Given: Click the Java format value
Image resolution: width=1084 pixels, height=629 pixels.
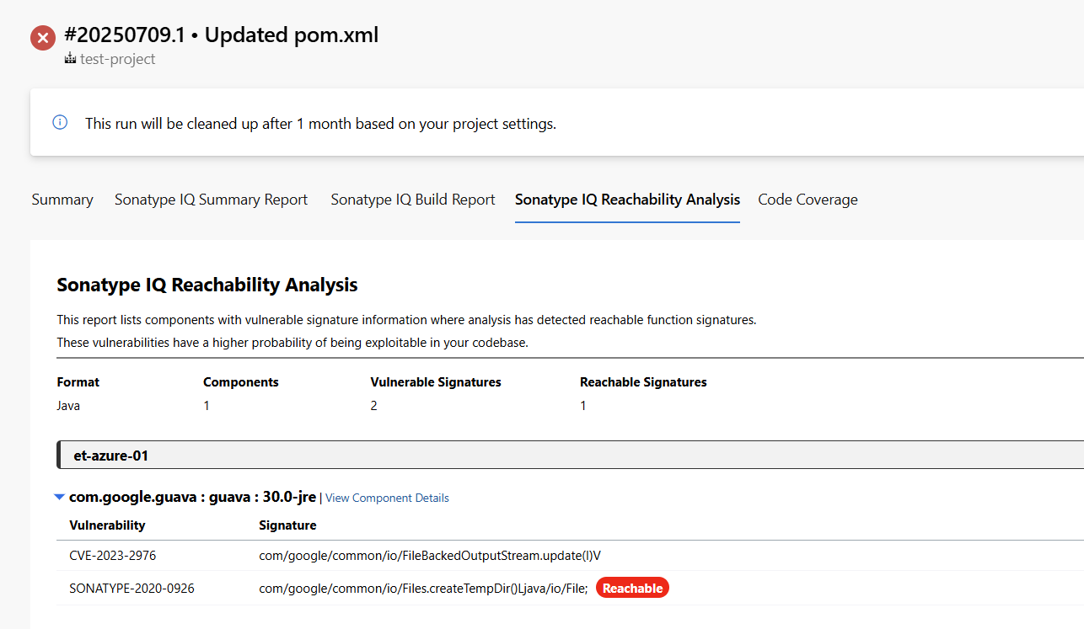Looking at the screenshot, I should (68, 405).
